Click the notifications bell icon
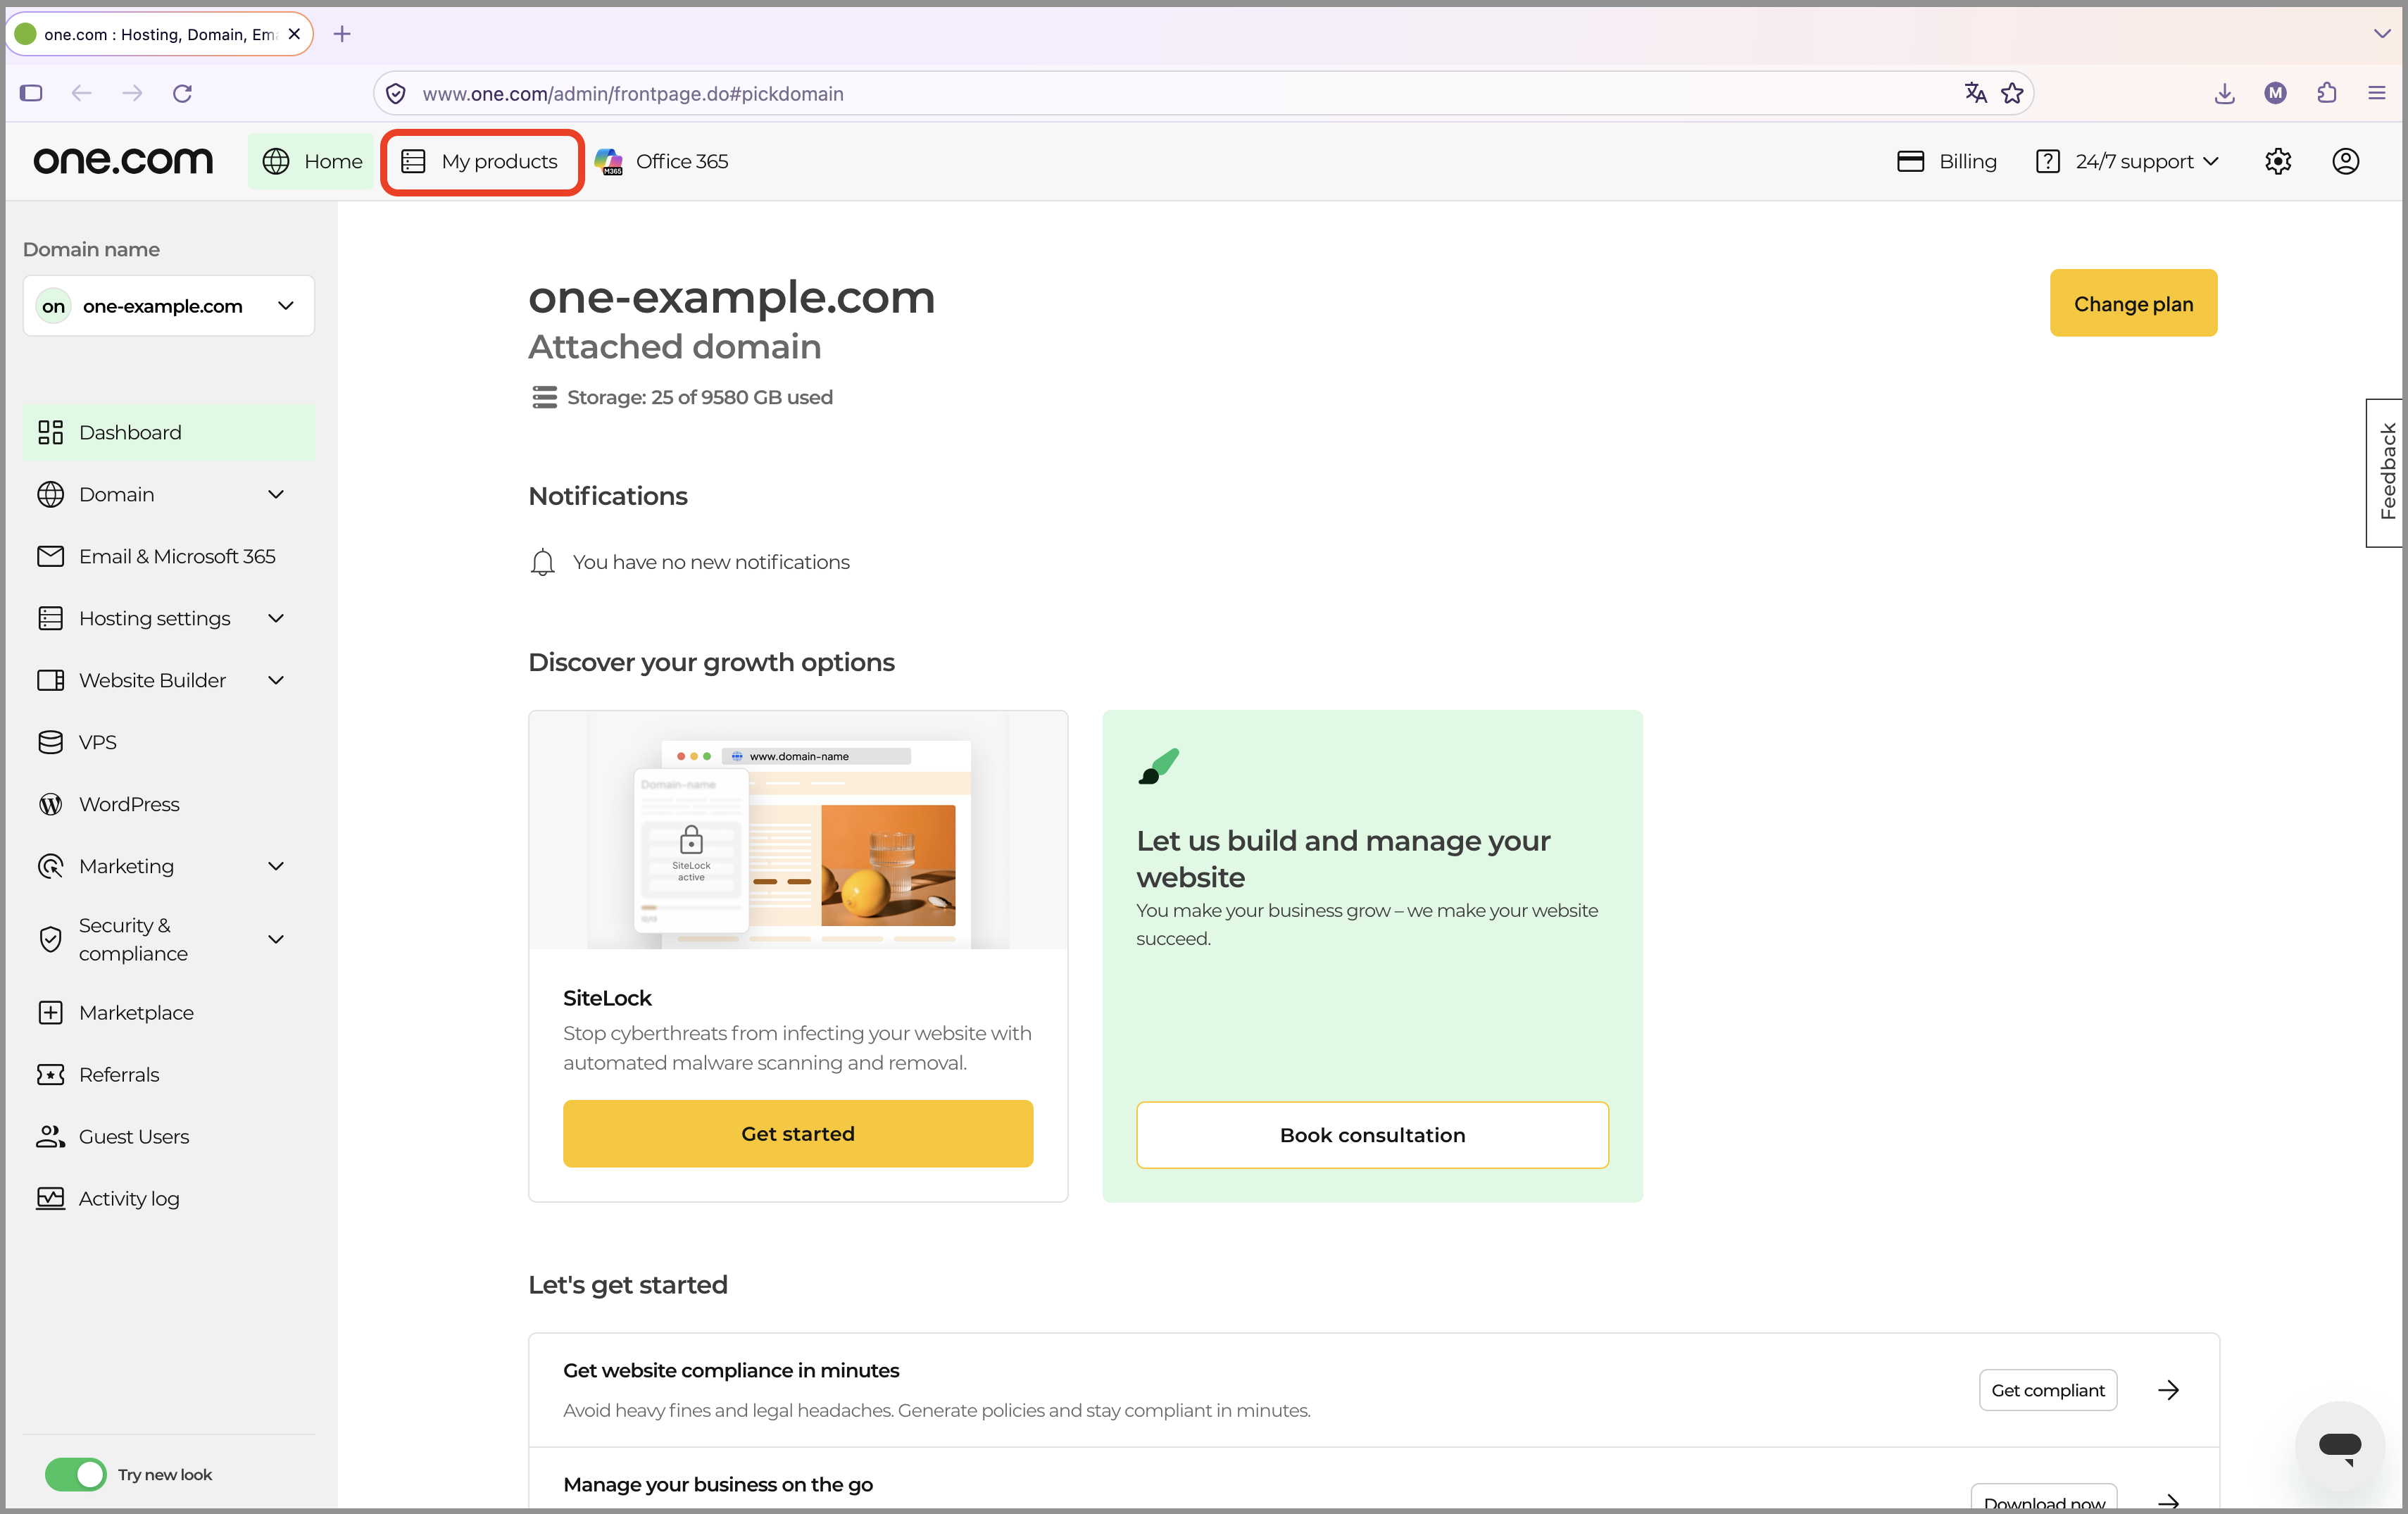 coord(542,562)
